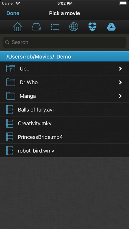129x229 pixels.
Task: Browse Google Drive files
Action: tap(111, 27)
